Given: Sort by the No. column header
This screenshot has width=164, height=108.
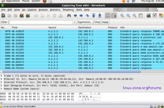Looking at the screenshot, I should (5, 28).
